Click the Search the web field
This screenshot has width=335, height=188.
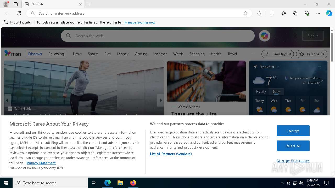point(158,36)
